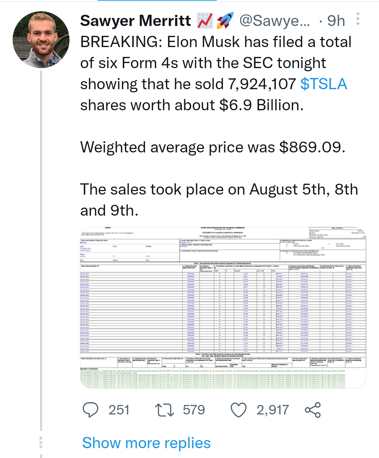Image resolution: width=379 pixels, height=458 pixels.
Task: Open Sawyer Merritt's profile photo
Action: coord(41,40)
